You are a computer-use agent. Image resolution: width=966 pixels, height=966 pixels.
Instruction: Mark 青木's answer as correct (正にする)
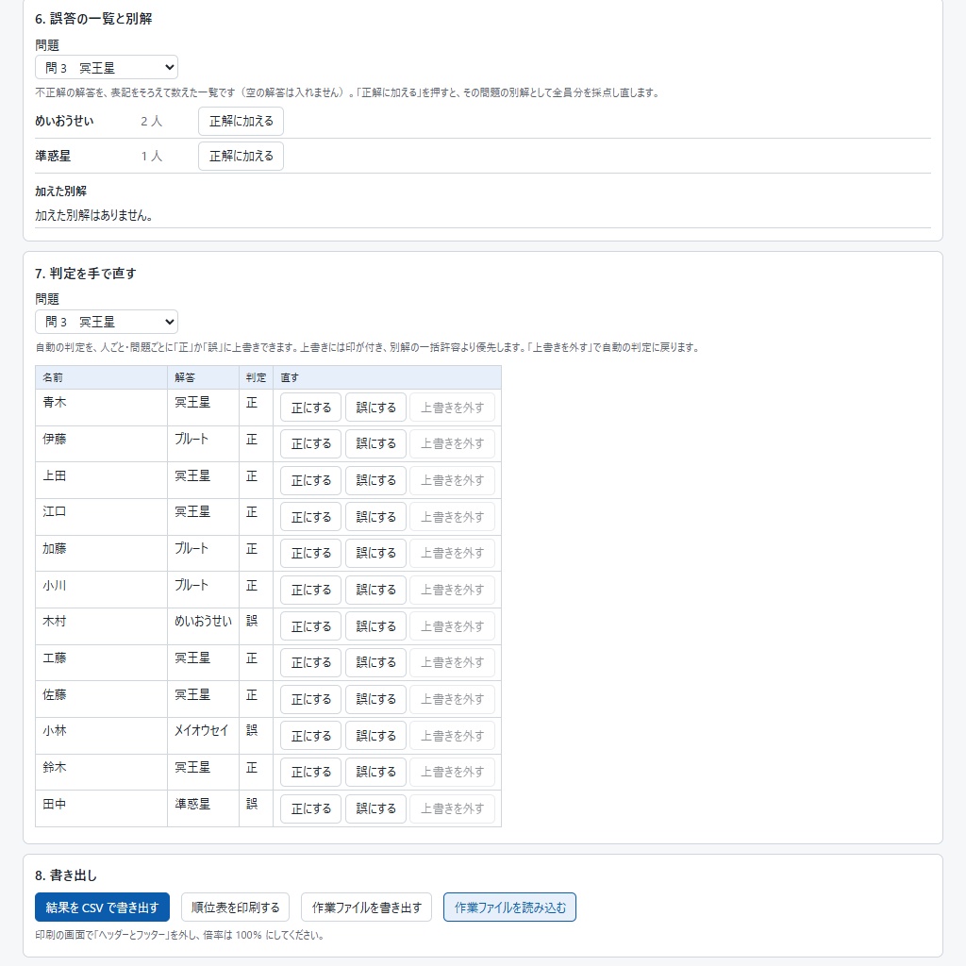pos(310,408)
